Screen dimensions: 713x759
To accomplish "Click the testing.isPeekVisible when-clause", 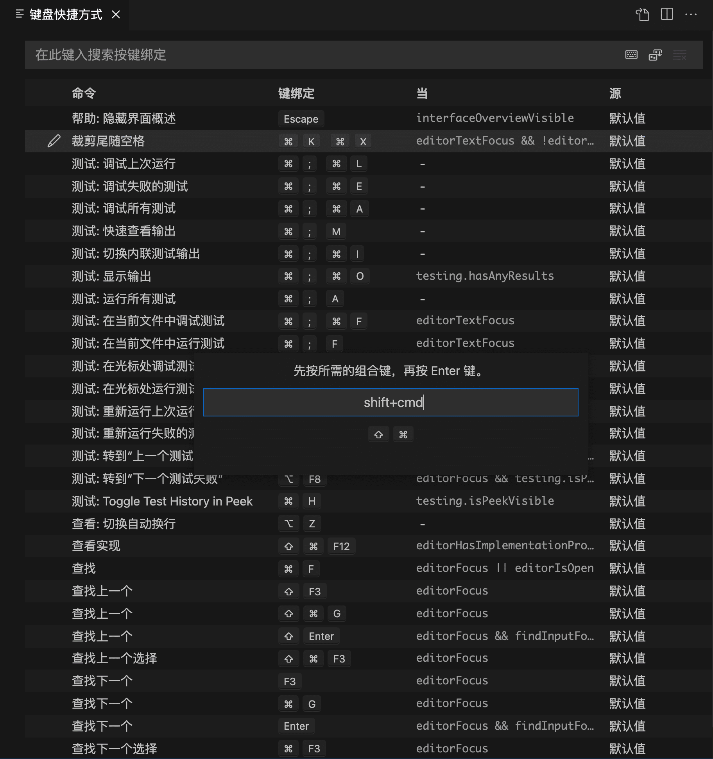I will tap(485, 501).
